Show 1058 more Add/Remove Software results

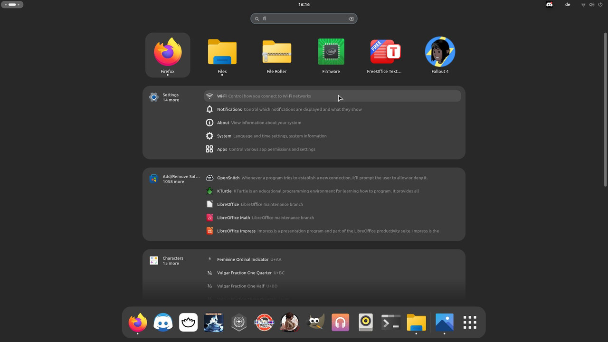(x=174, y=179)
